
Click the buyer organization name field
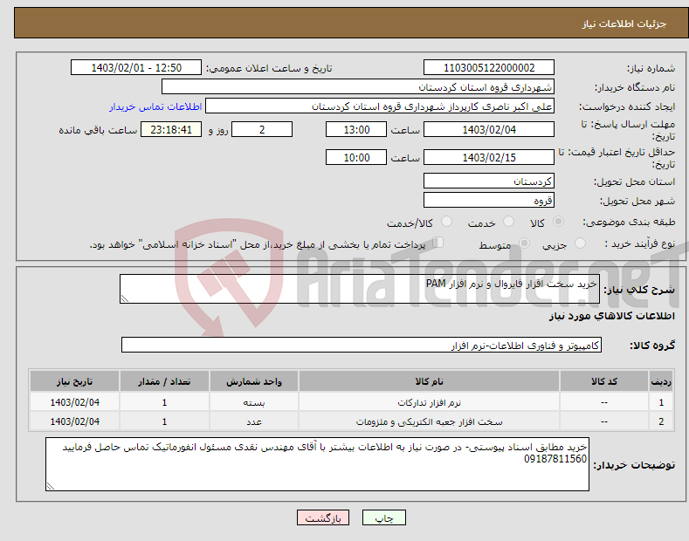pos(358,87)
